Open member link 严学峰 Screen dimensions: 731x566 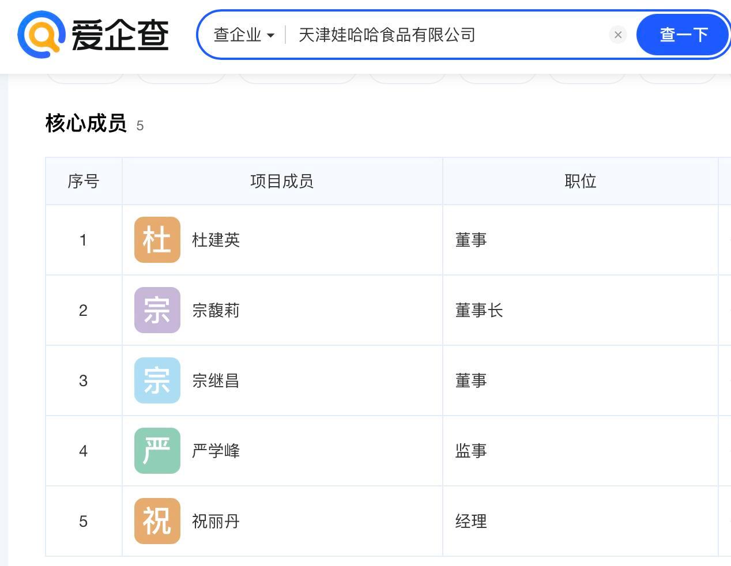click(216, 451)
